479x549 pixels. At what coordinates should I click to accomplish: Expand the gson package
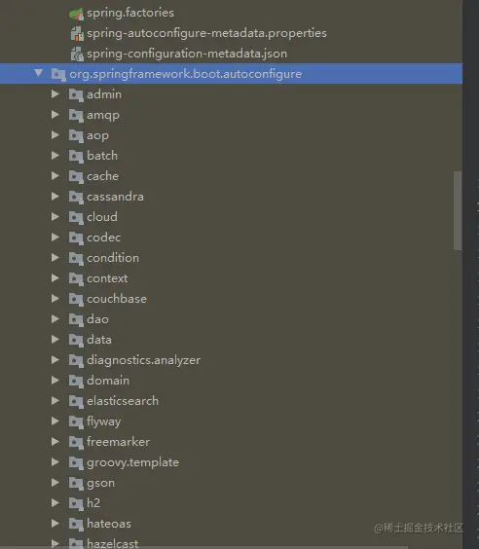55,482
